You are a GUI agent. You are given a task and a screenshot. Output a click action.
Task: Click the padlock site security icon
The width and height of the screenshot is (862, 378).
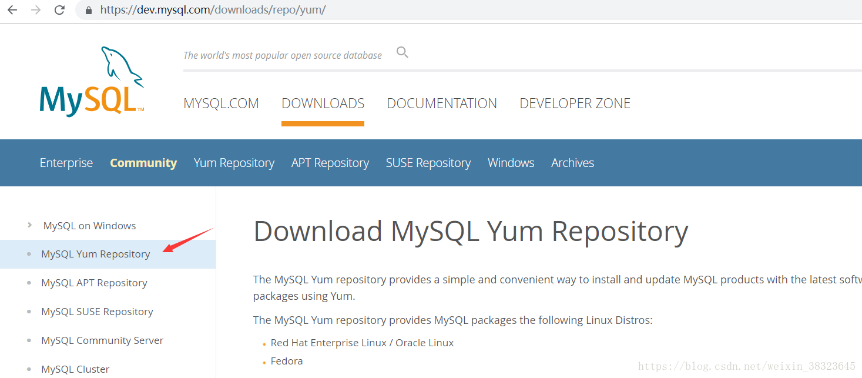[89, 10]
